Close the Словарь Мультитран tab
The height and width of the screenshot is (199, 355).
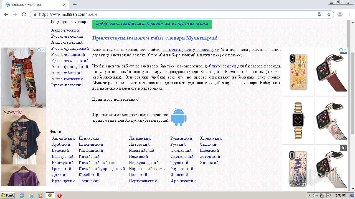click(x=64, y=5)
